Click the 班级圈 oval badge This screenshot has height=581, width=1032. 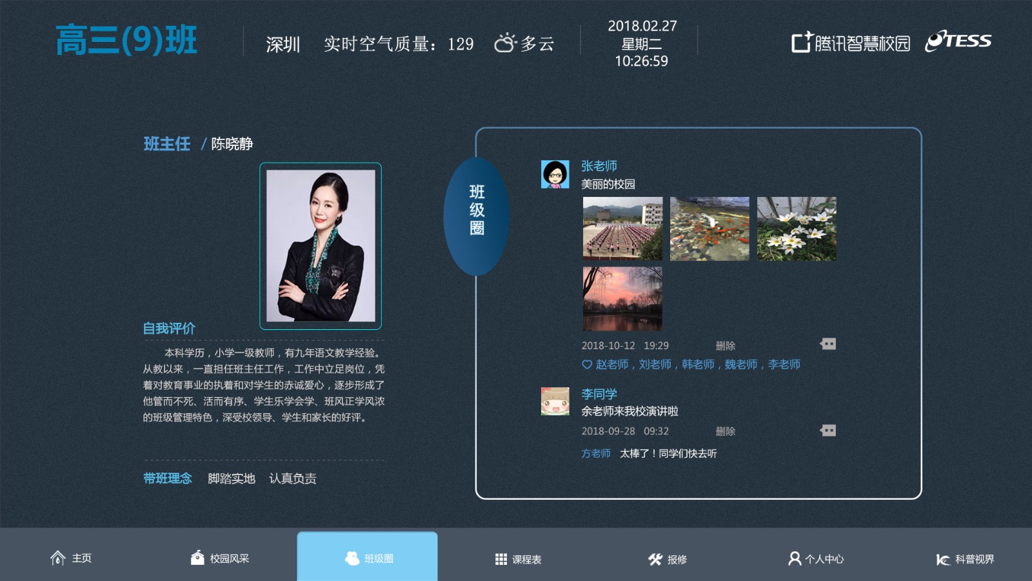[x=477, y=216]
